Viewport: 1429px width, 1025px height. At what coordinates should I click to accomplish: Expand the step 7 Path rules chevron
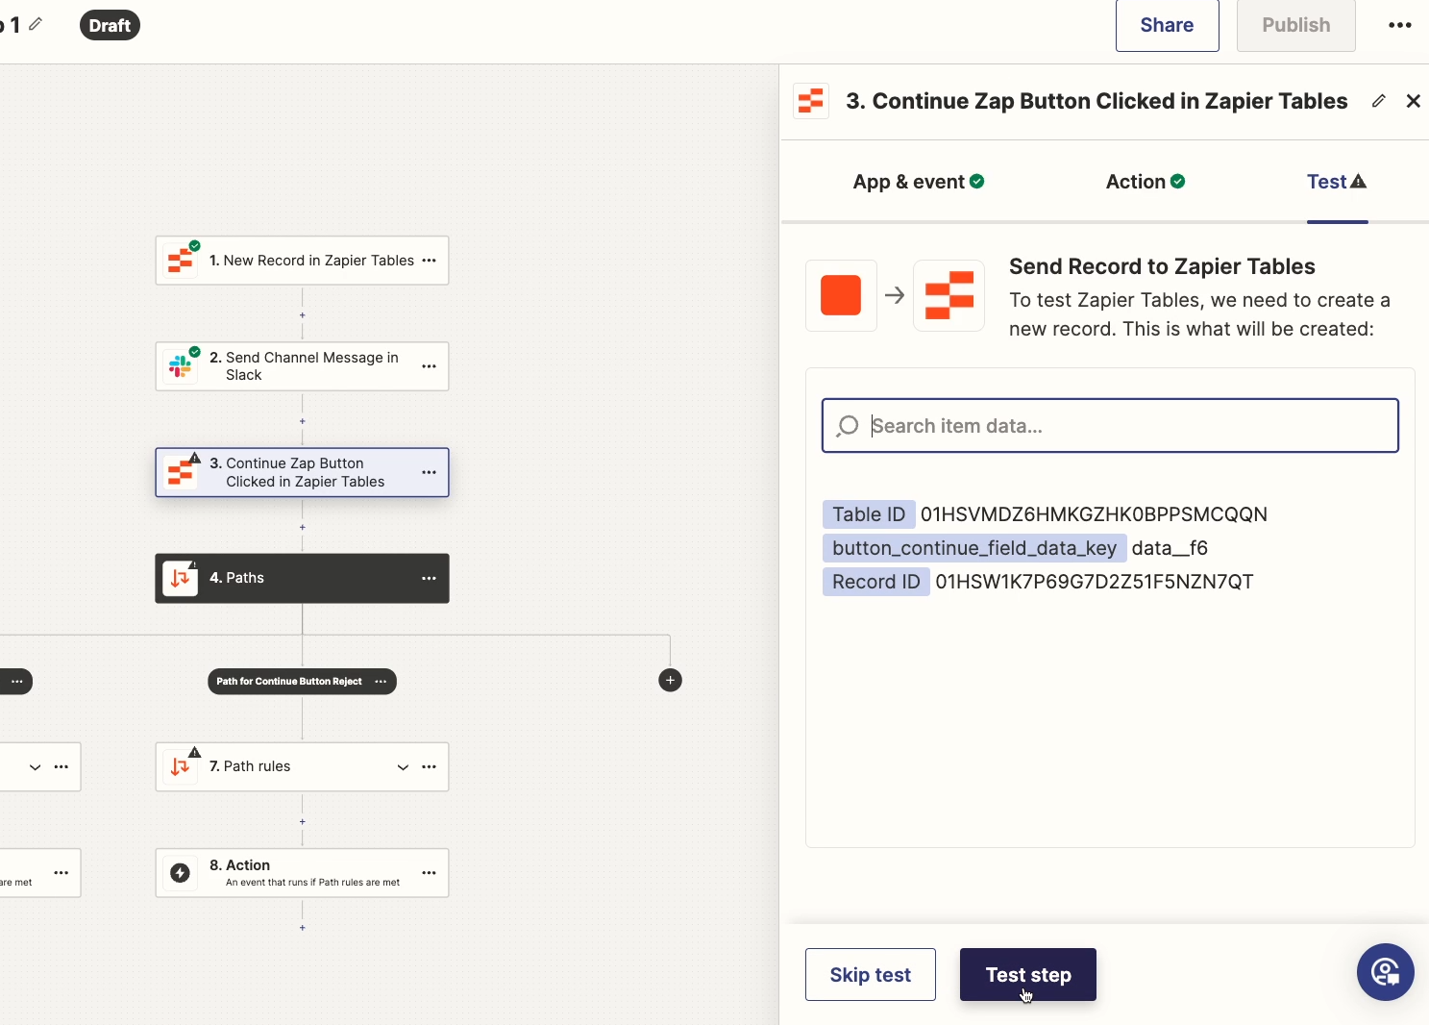[x=403, y=766]
